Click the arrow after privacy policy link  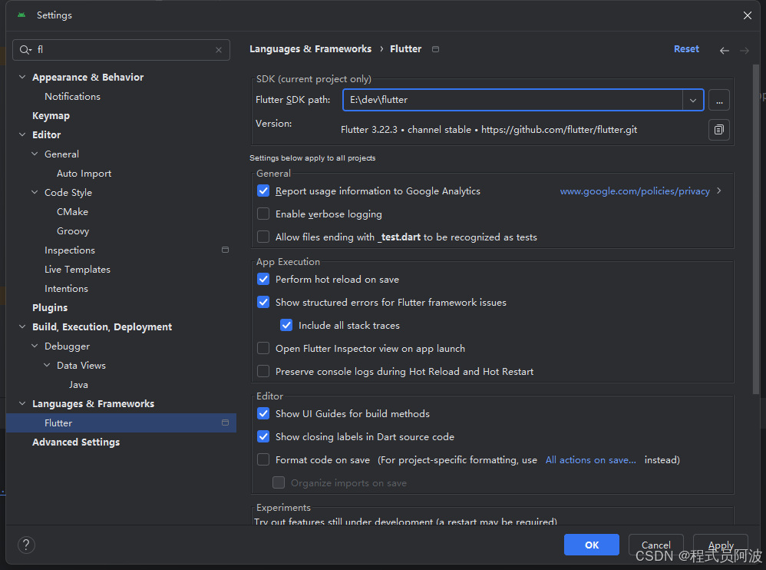pos(718,191)
